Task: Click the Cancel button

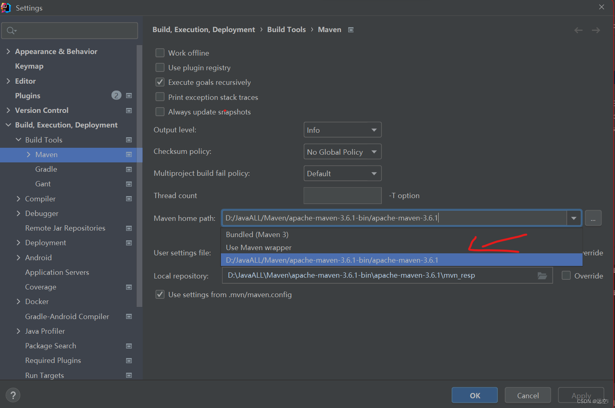Action: [x=527, y=395]
